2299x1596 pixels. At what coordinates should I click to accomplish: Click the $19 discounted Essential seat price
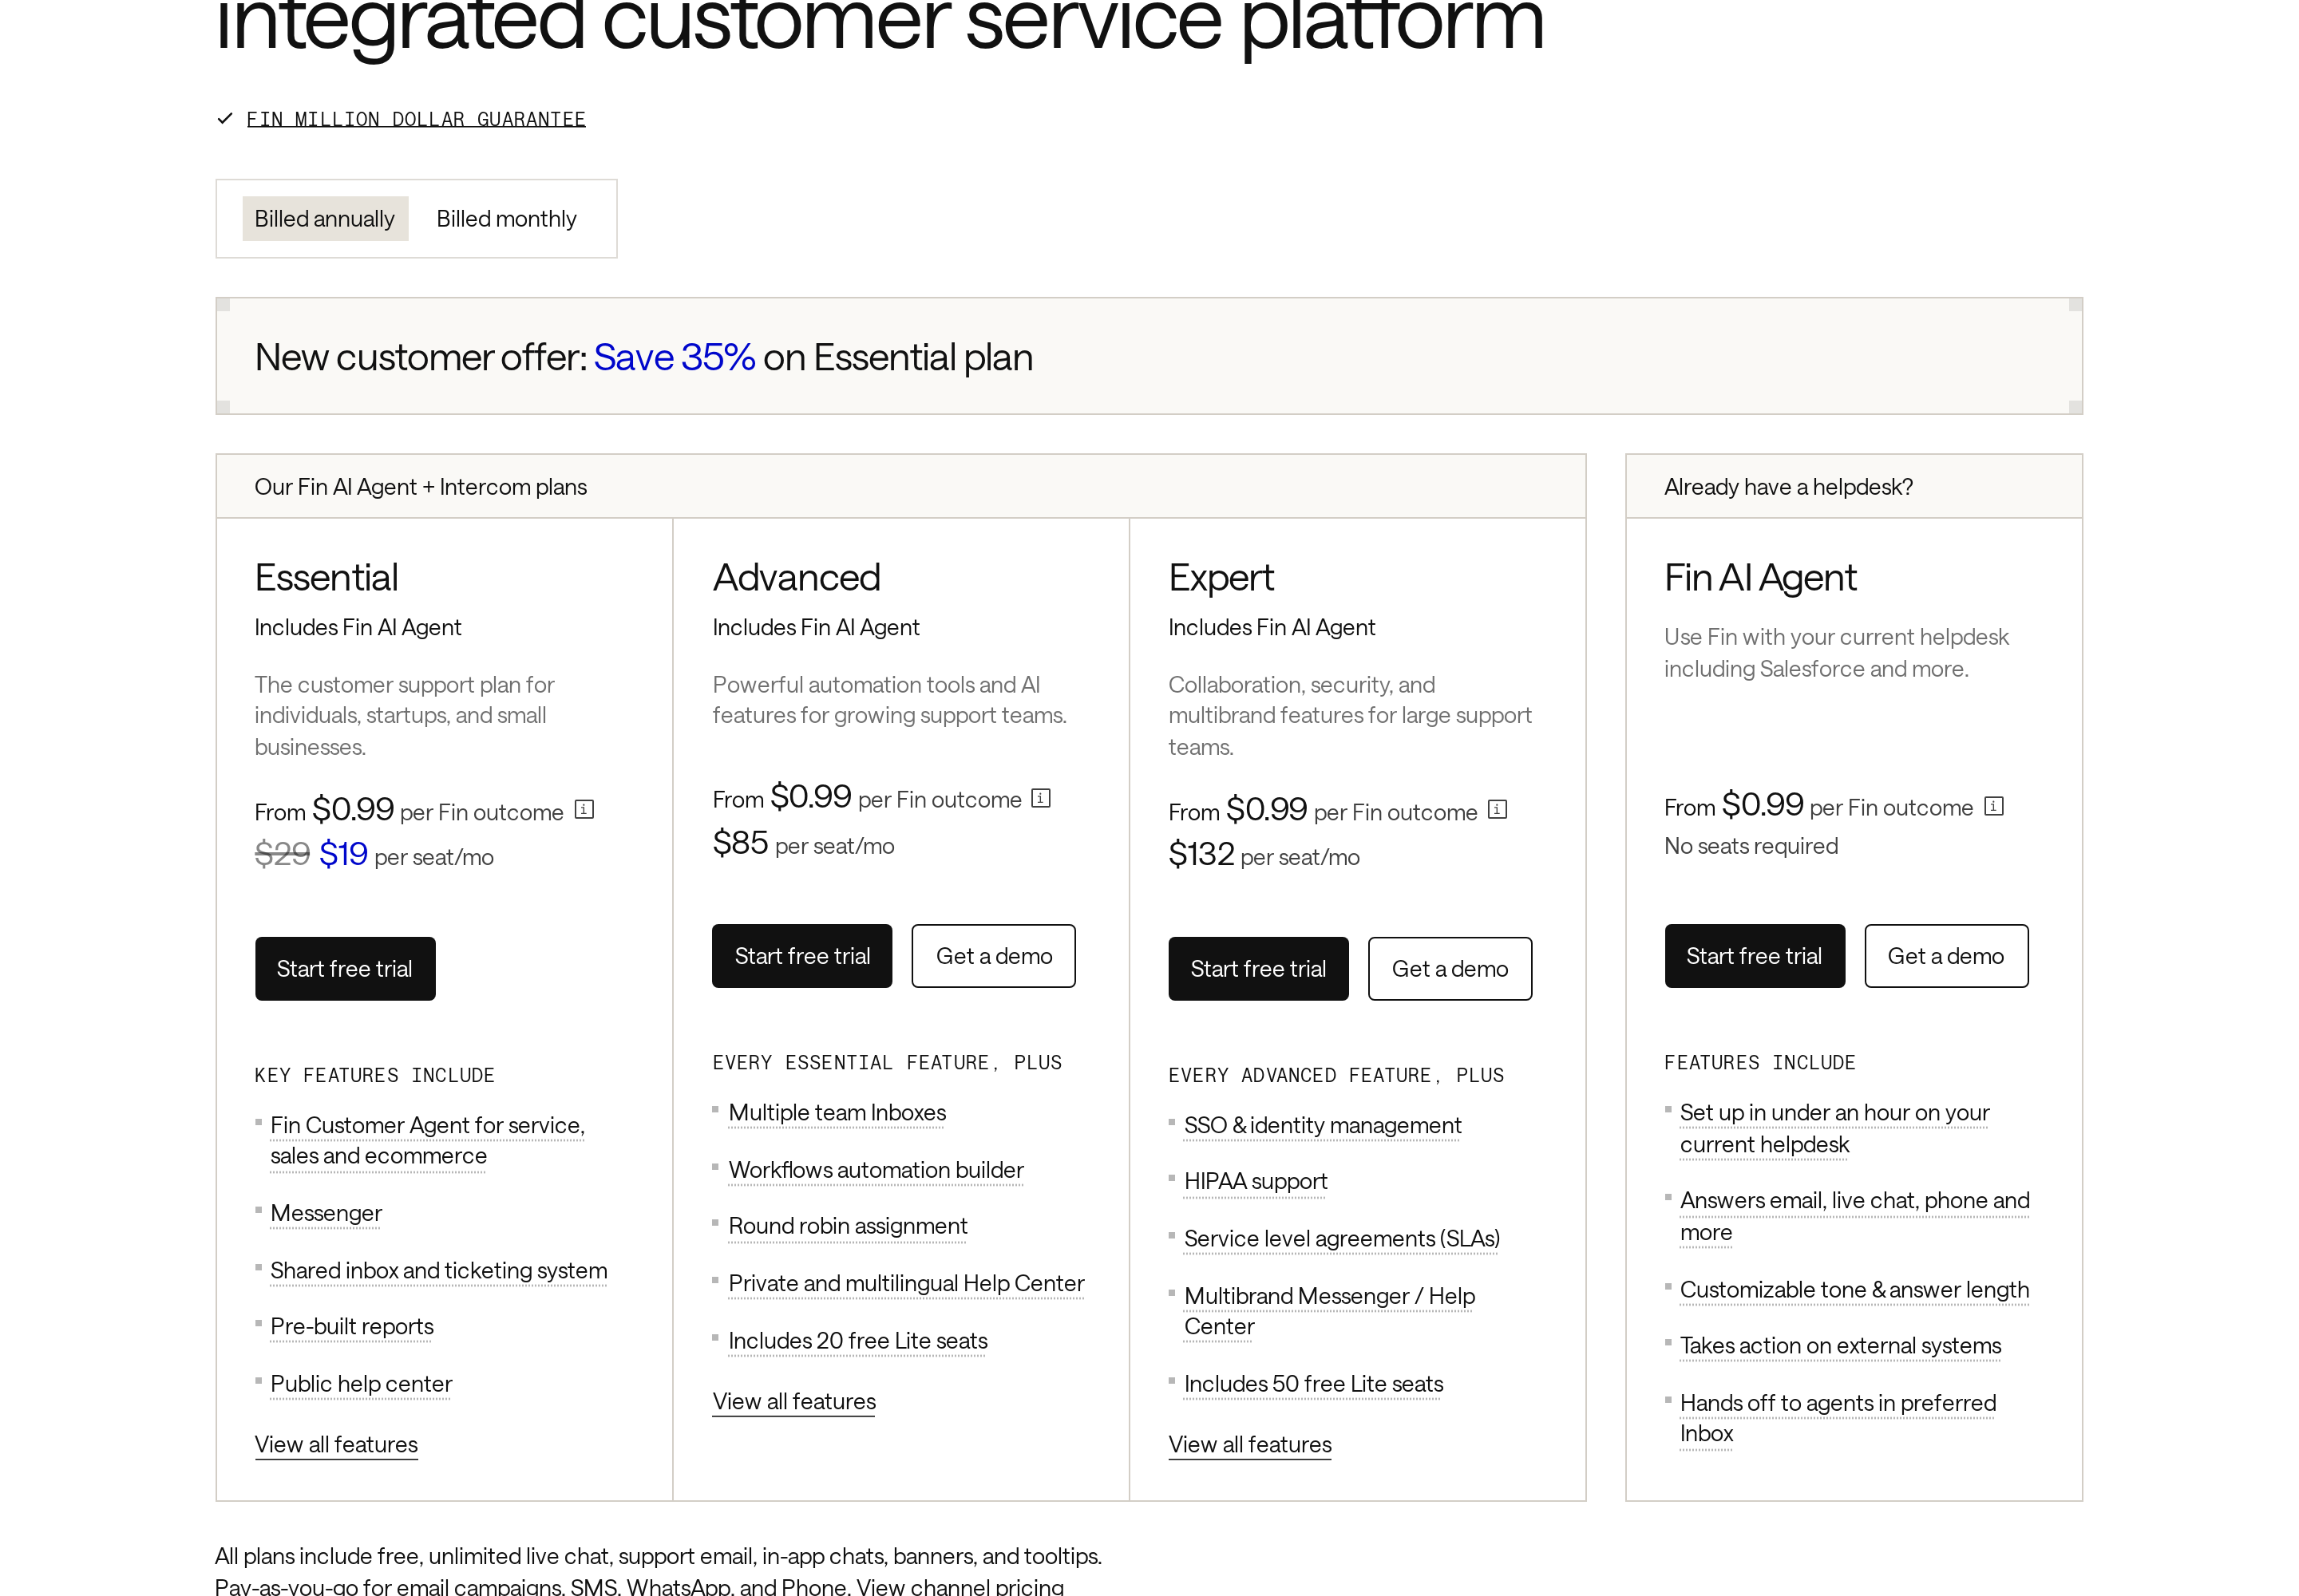point(343,854)
